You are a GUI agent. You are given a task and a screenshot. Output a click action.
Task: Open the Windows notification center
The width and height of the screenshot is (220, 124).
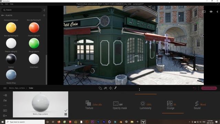tap(217, 122)
